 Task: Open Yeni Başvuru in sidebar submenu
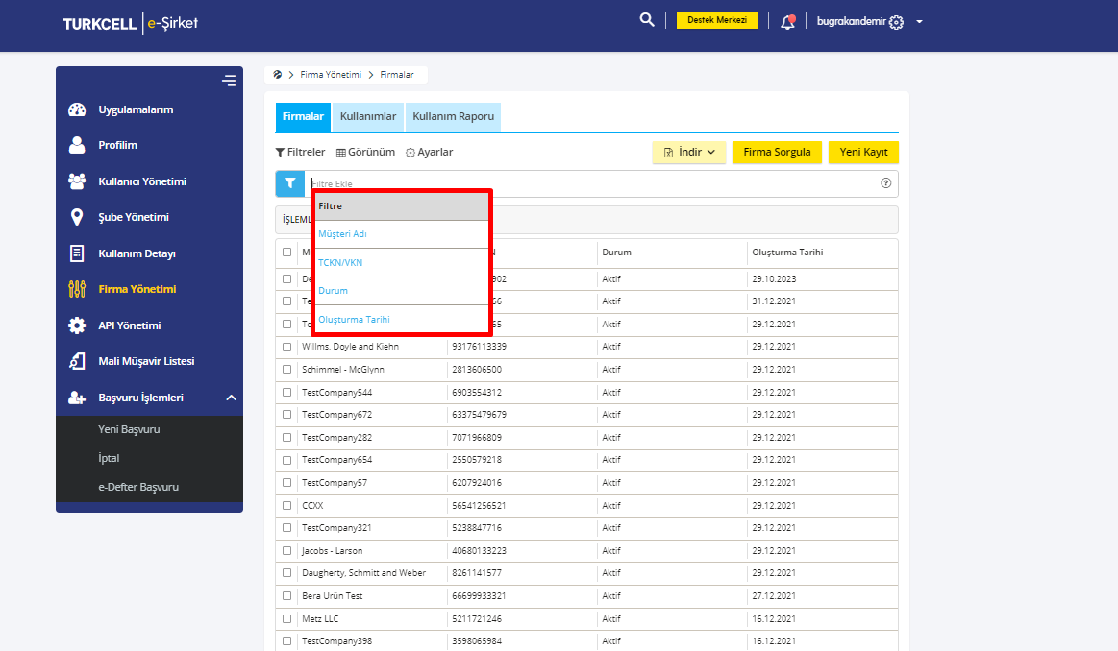pyautogui.click(x=129, y=429)
